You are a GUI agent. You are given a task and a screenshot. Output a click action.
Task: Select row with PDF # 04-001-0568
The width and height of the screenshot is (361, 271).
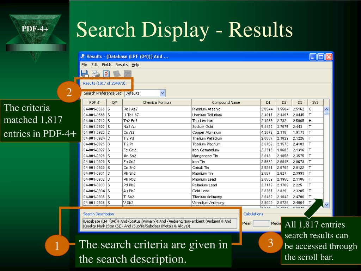[203, 115]
